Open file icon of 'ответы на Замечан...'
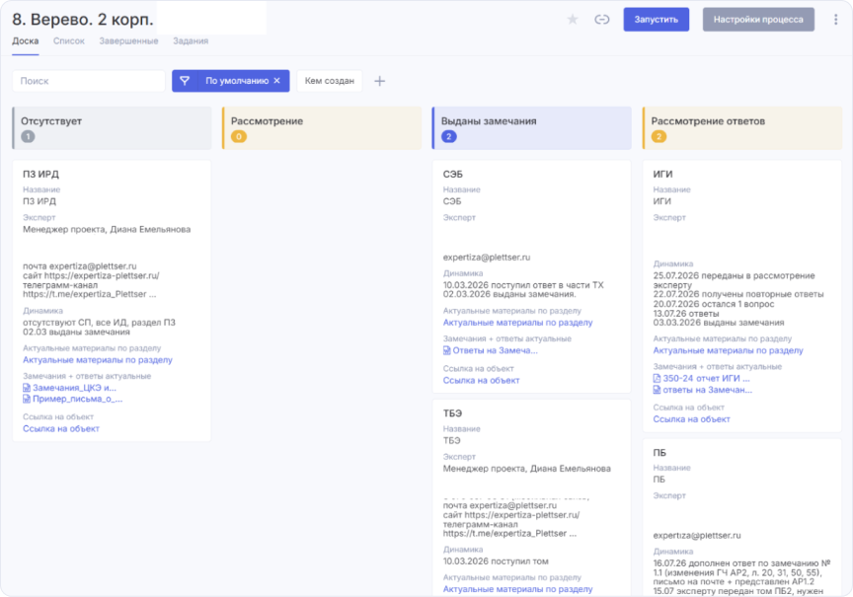 (x=657, y=390)
